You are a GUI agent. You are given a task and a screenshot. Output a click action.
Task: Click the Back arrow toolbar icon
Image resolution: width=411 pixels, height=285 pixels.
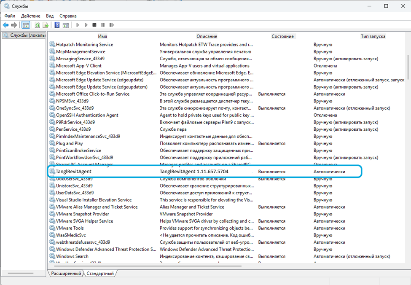coord(5,25)
